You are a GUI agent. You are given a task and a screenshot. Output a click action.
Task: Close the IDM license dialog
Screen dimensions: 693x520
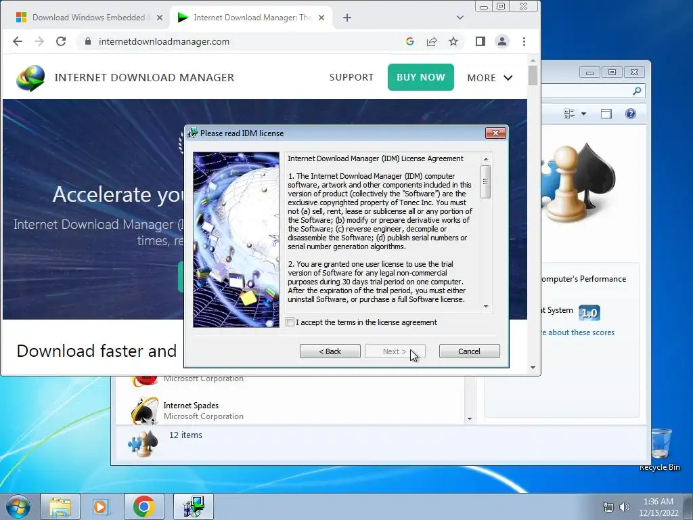point(495,133)
